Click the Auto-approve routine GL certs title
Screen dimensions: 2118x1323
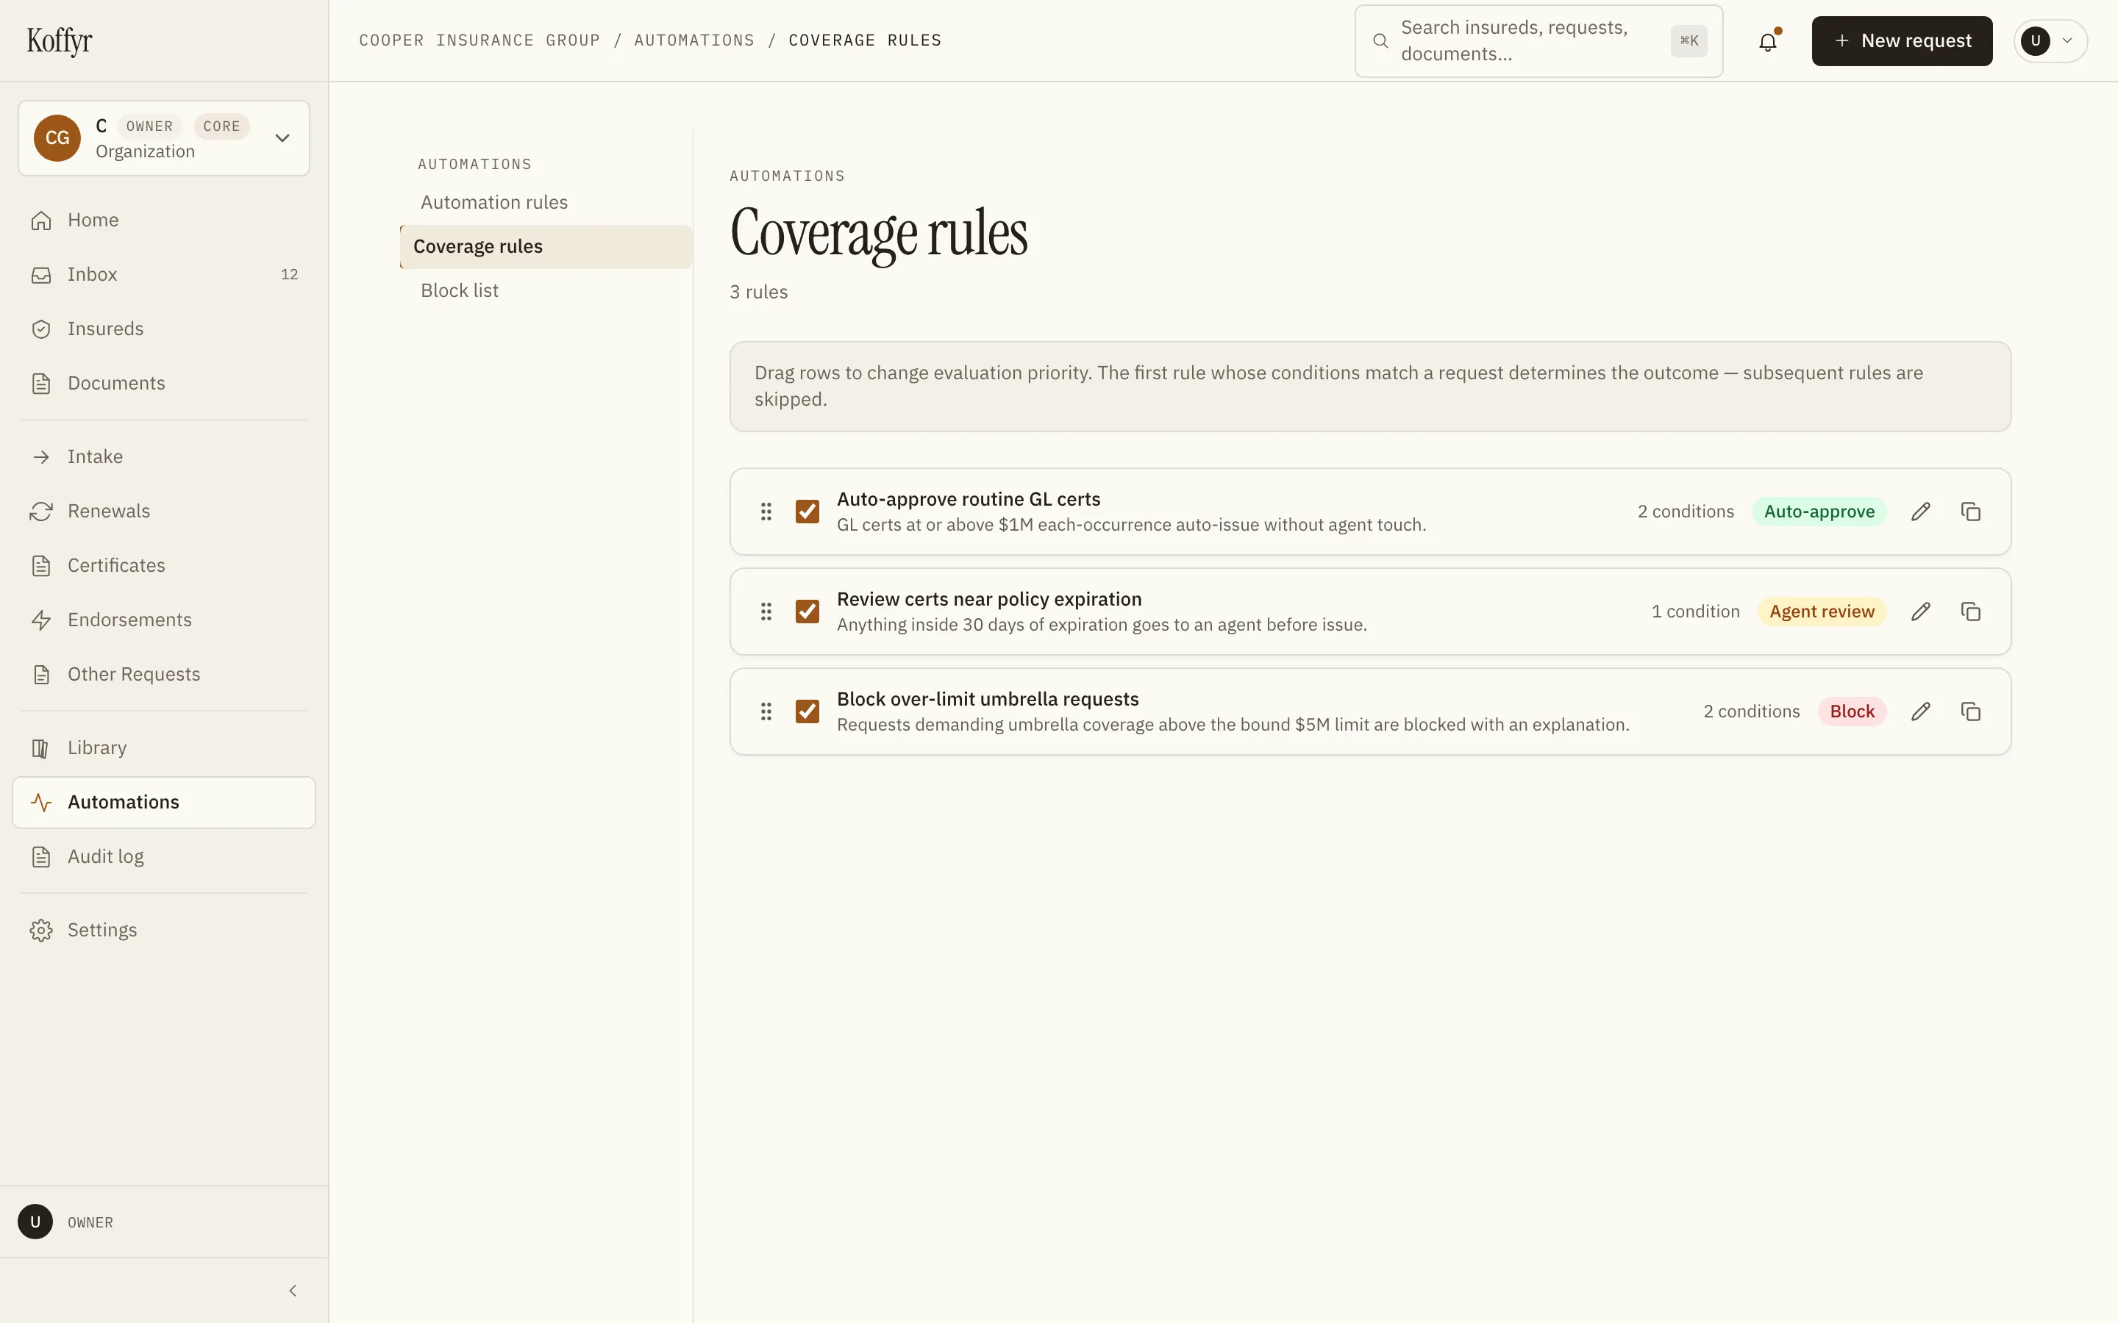968,500
